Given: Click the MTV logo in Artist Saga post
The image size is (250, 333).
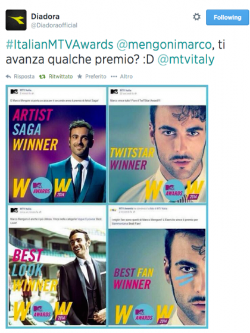Looking at the screenshot, I should (x=14, y=92).
